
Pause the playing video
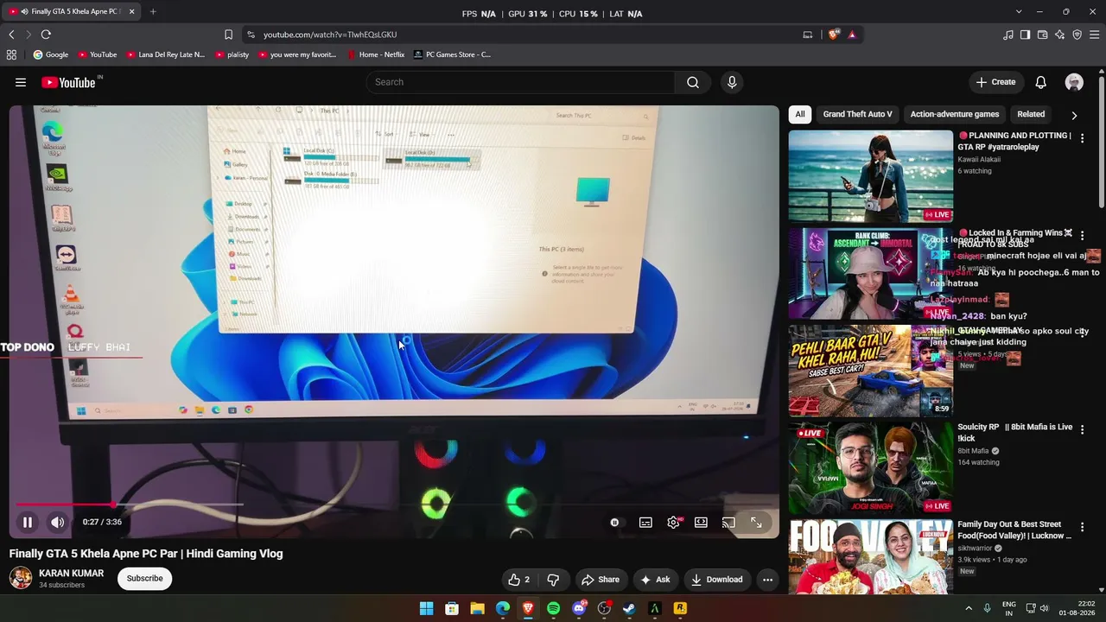[x=28, y=522]
